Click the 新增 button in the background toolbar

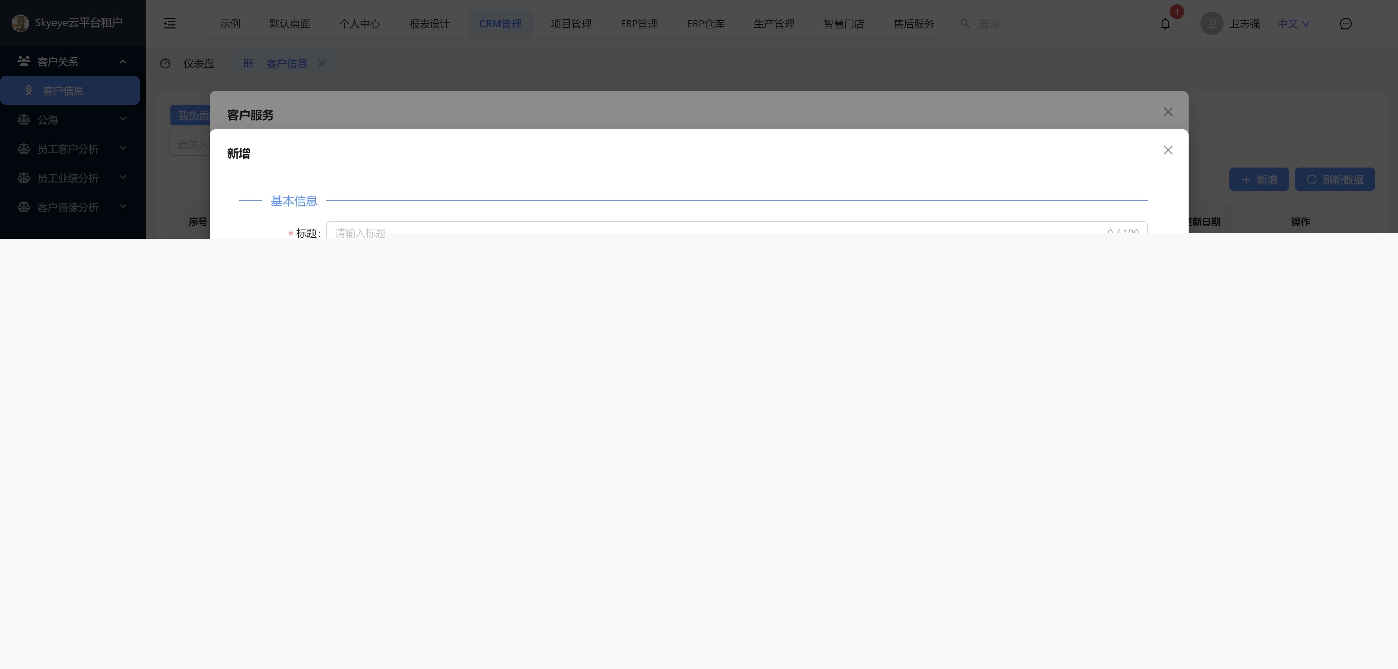[1259, 180]
